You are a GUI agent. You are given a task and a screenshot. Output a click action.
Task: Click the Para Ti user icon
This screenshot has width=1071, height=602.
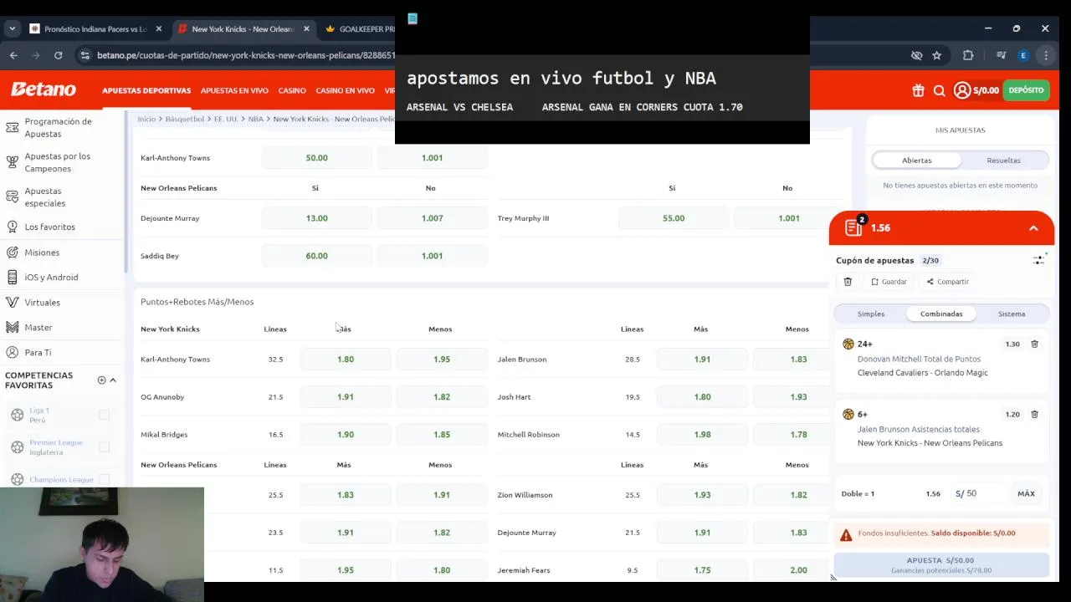(12, 352)
